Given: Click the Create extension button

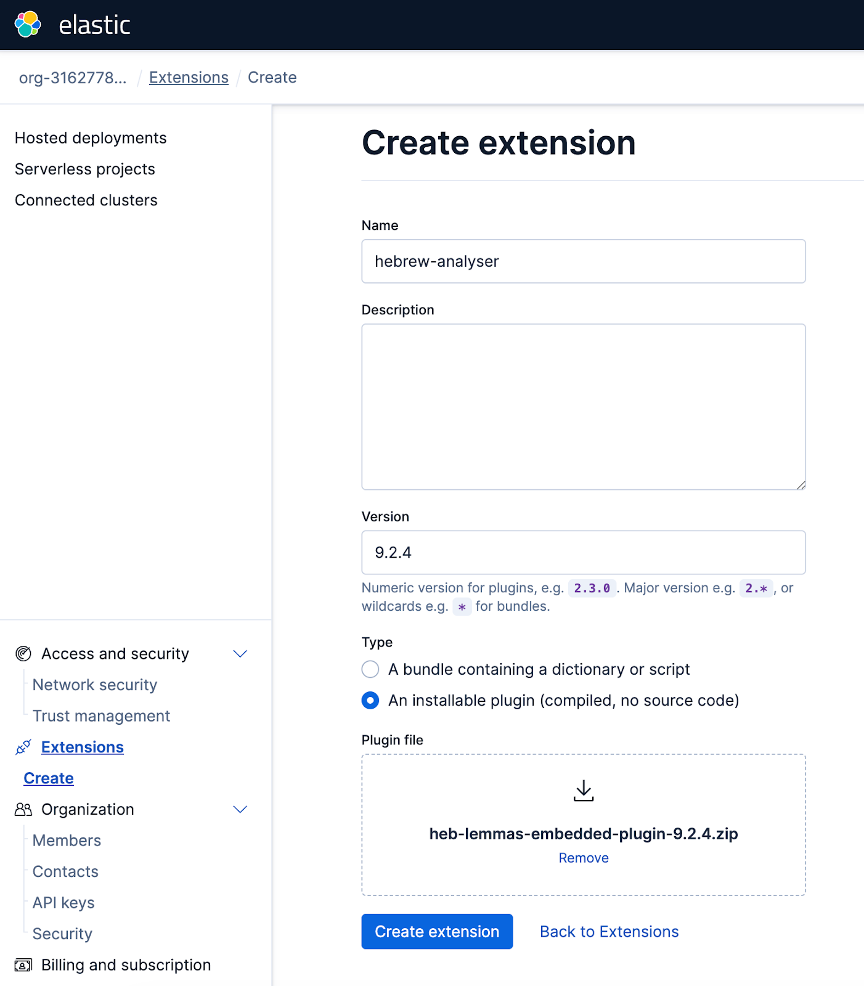Looking at the screenshot, I should [437, 932].
